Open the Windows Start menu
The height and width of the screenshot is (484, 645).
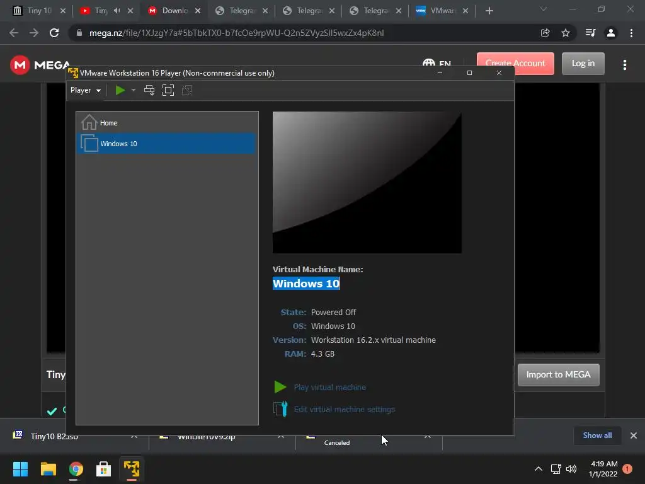20,469
